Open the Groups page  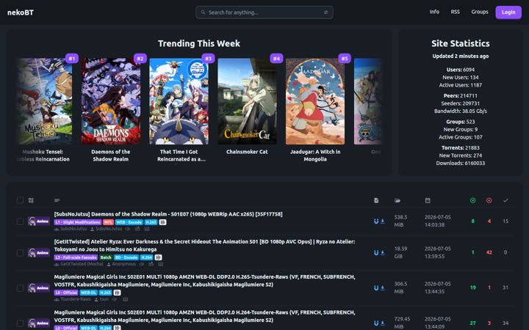point(480,12)
